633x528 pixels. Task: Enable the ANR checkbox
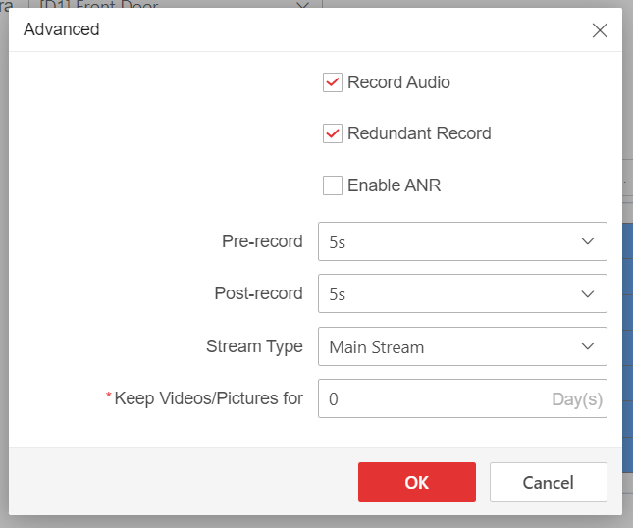point(332,185)
